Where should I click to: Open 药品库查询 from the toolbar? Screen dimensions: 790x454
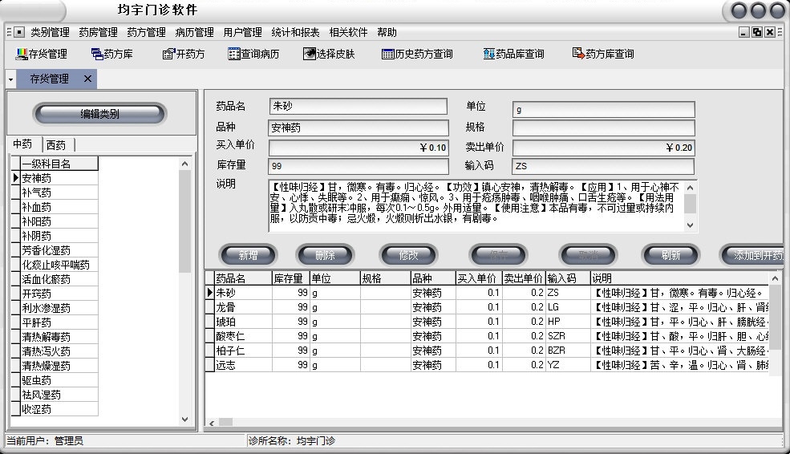[x=514, y=54]
